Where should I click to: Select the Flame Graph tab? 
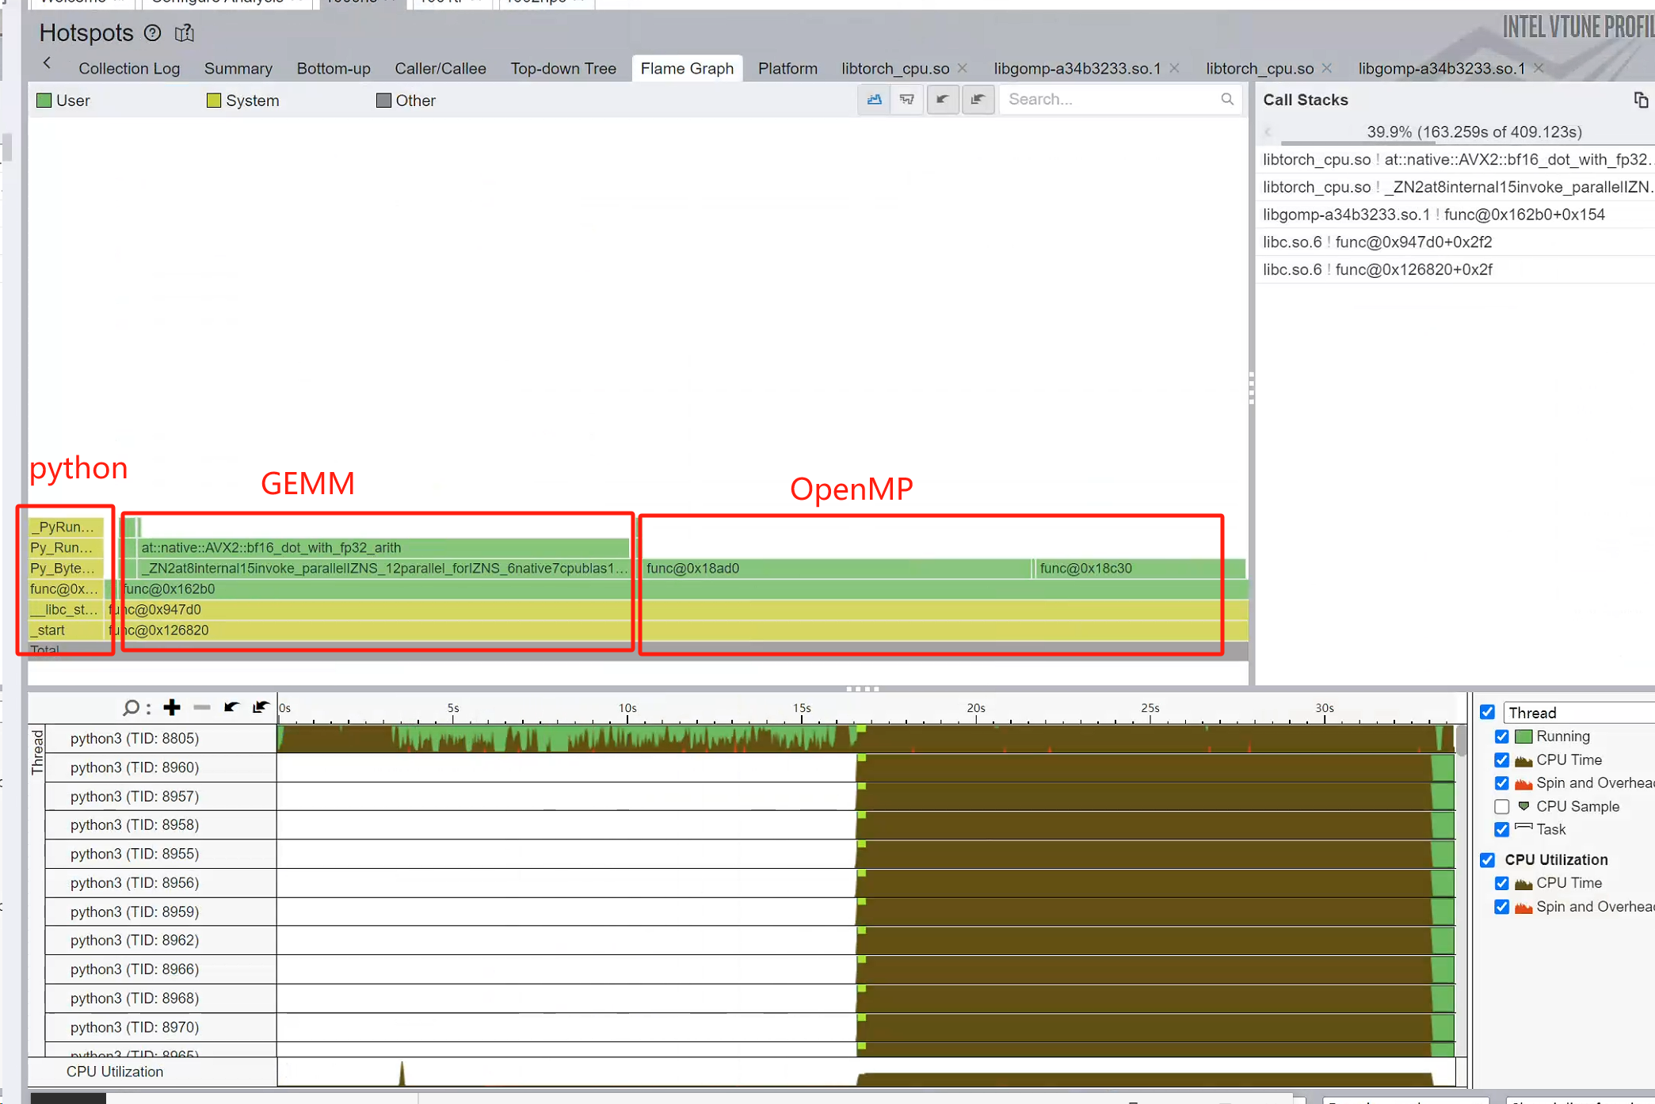(x=687, y=69)
